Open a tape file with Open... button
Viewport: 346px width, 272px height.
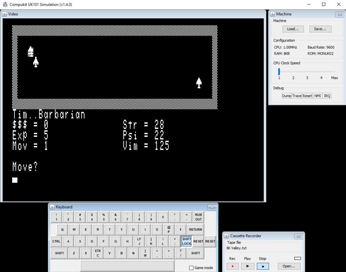(x=289, y=266)
